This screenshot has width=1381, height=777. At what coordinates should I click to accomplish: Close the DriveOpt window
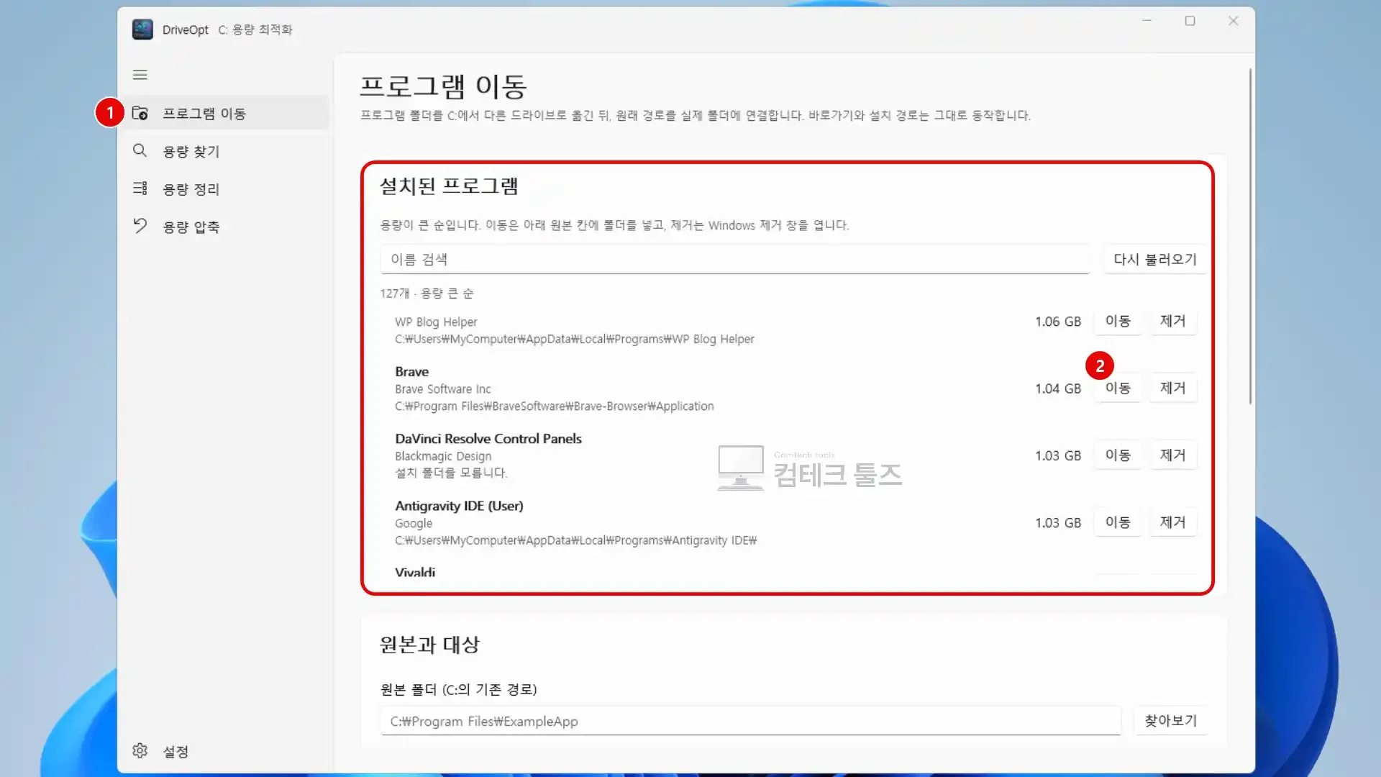[x=1233, y=21]
